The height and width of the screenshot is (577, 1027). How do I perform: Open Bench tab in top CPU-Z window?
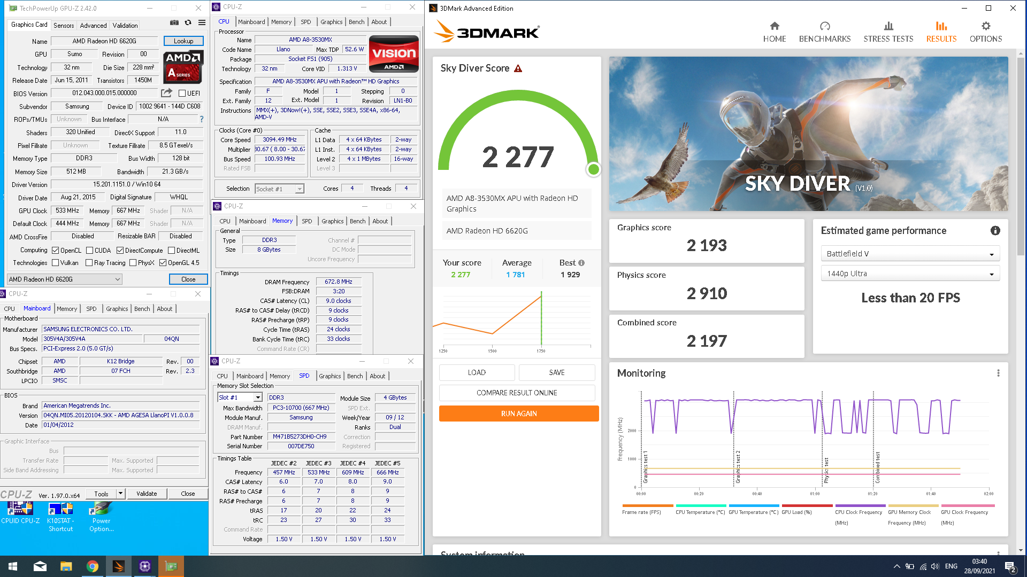point(356,22)
